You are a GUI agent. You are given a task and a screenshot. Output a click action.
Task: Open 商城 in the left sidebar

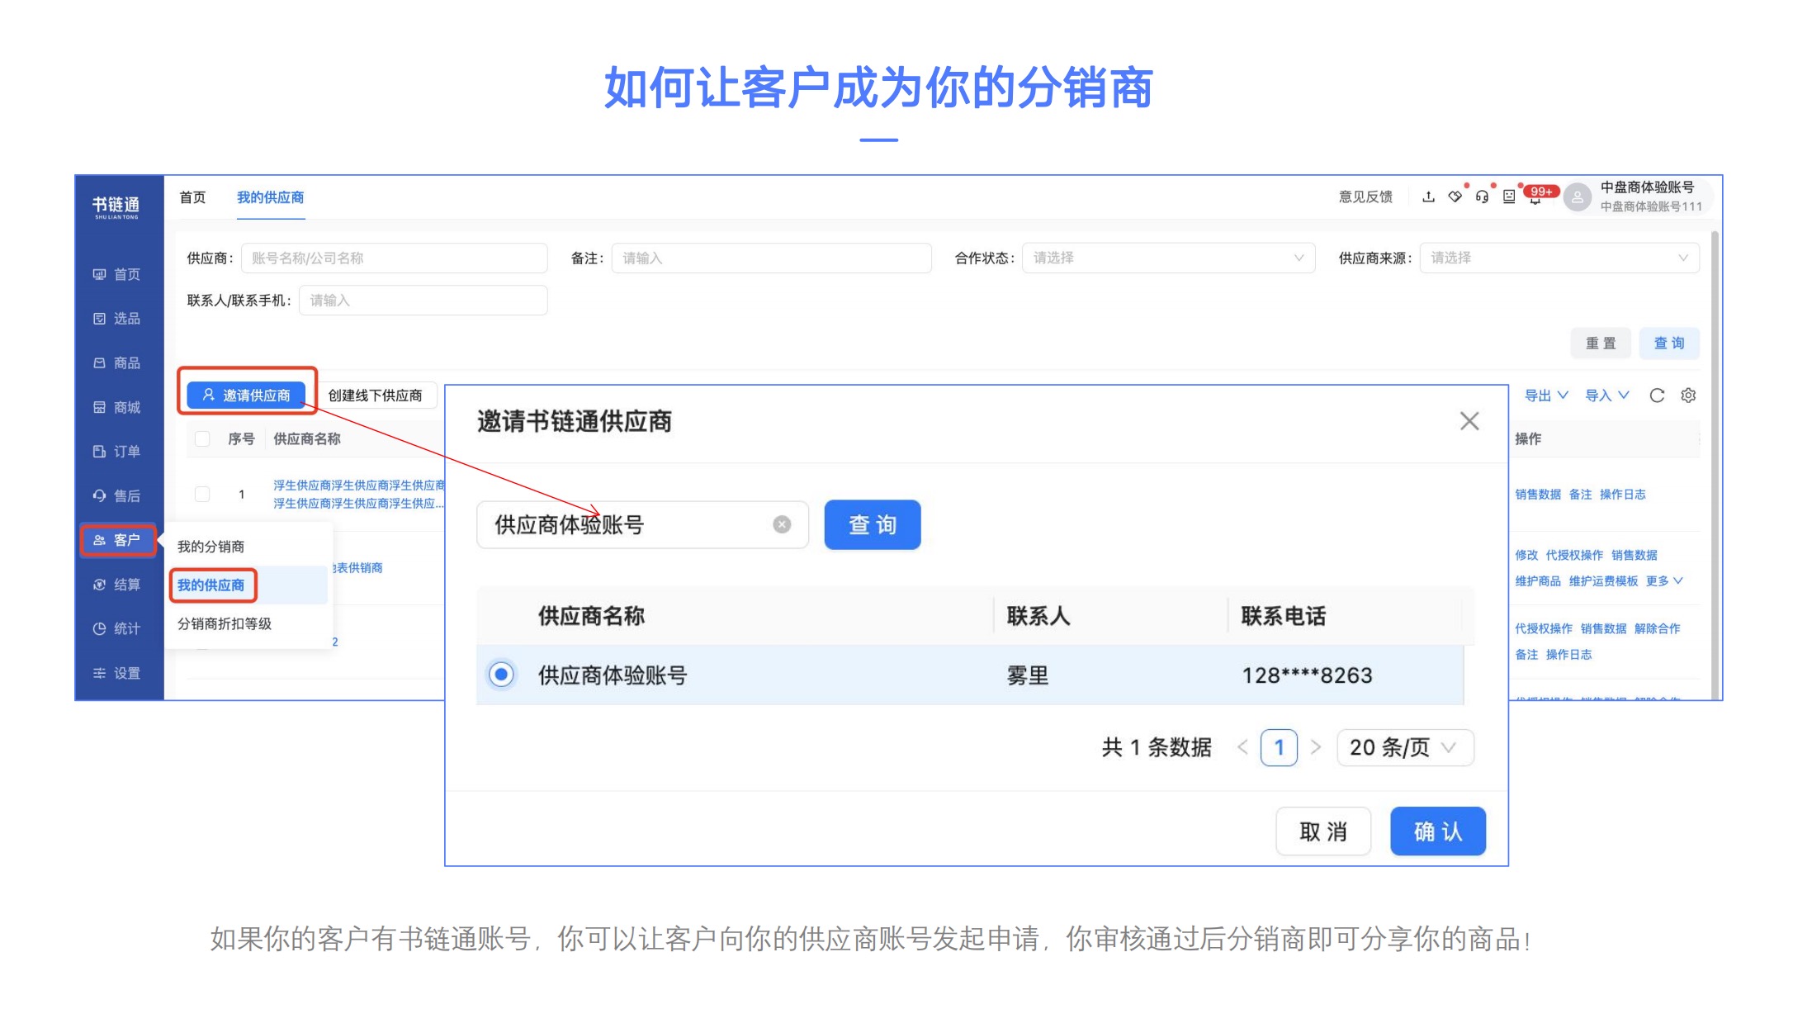(x=116, y=407)
